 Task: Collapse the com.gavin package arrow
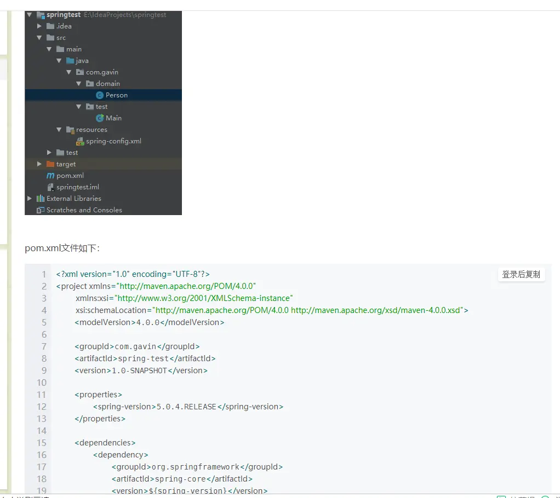point(68,72)
